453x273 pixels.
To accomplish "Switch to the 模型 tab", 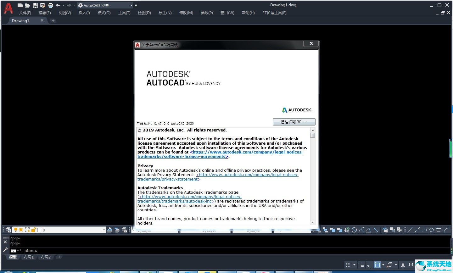I will click(x=13, y=257).
